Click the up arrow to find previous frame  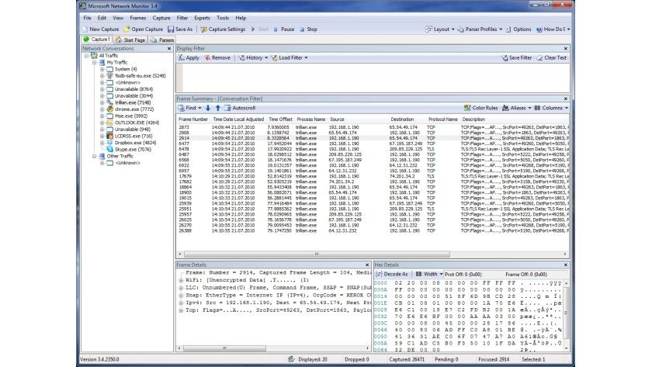tap(217, 108)
